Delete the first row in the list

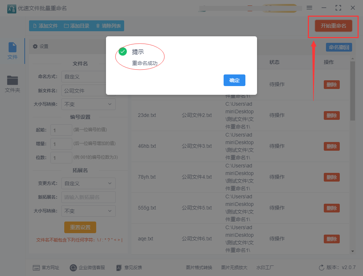(332, 85)
